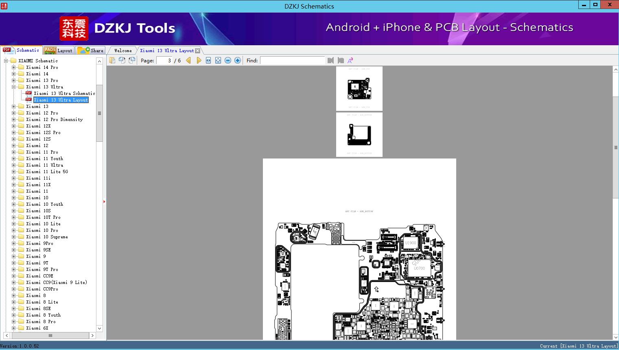Go to previous page arrow
The height and width of the screenshot is (350, 619).
point(188,60)
